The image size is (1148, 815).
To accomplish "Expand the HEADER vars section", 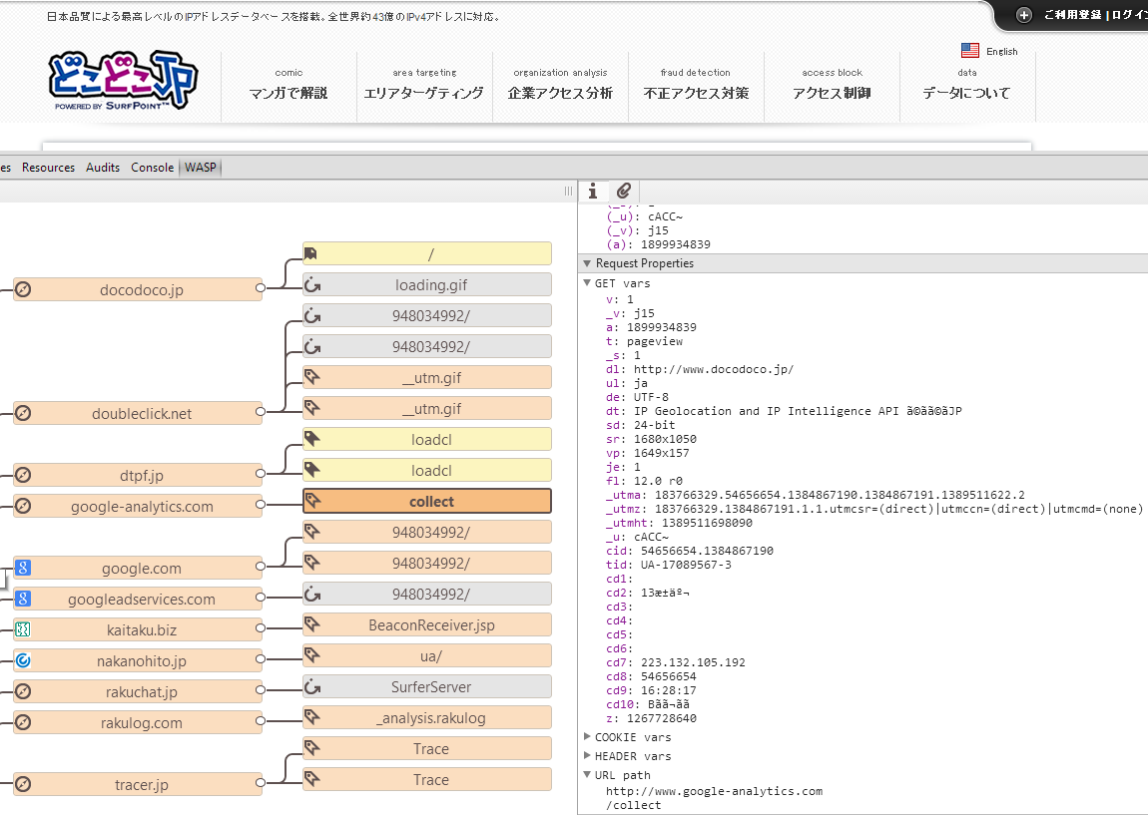I will (587, 756).
